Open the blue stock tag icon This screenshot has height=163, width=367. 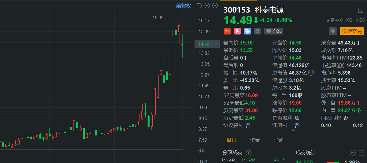[247, 31]
